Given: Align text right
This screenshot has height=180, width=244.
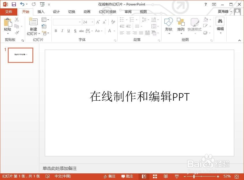Looking at the screenshot, I should click(135, 33).
